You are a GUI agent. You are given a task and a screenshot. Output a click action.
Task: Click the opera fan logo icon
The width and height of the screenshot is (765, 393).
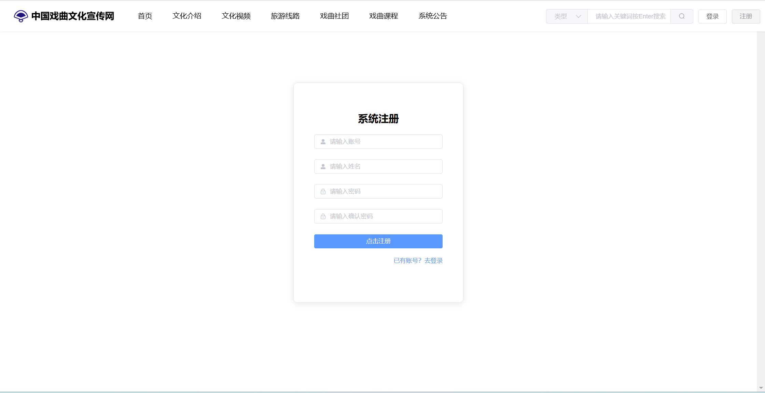pos(21,16)
